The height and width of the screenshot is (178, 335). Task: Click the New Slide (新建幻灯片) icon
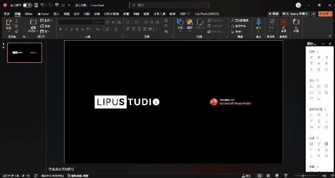pos(33,22)
